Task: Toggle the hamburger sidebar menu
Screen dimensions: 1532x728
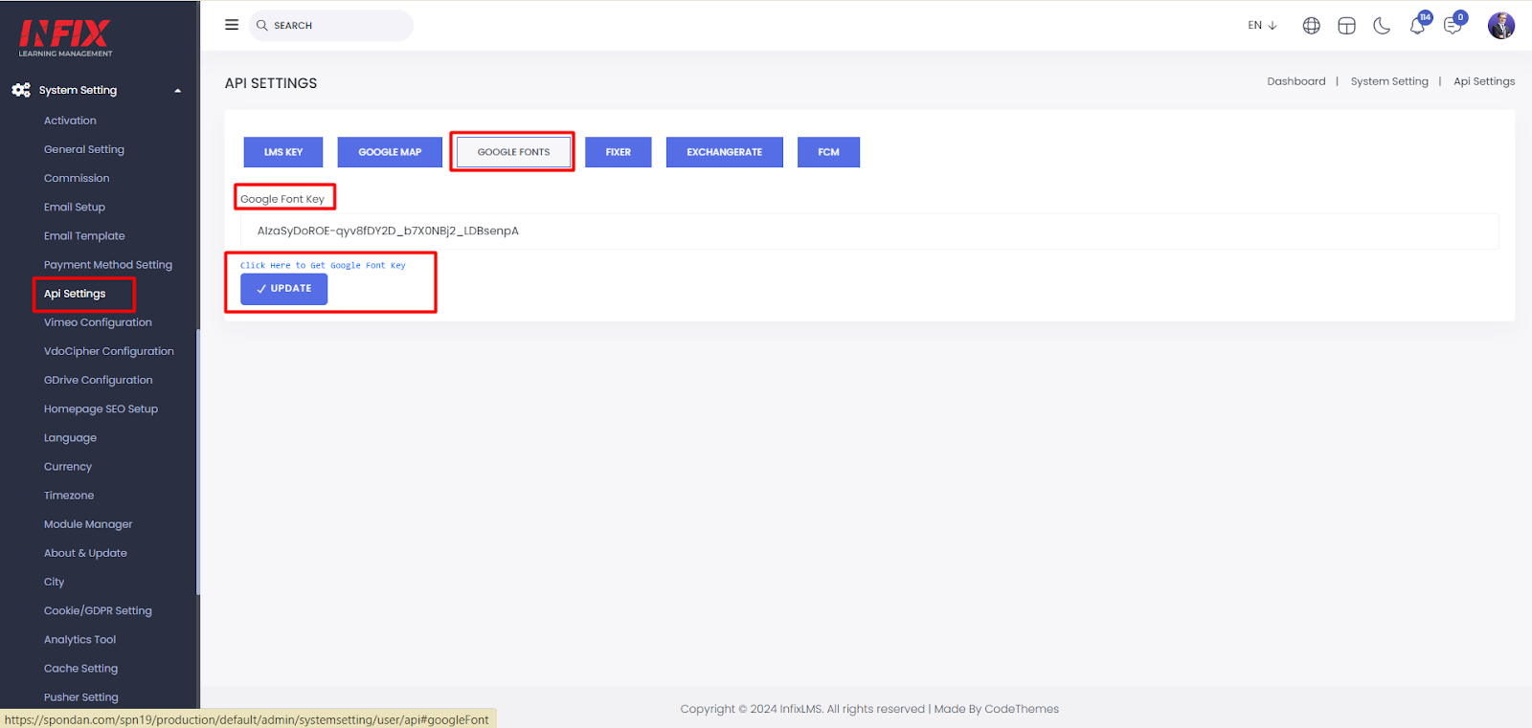Action: (x=232, y=25)
